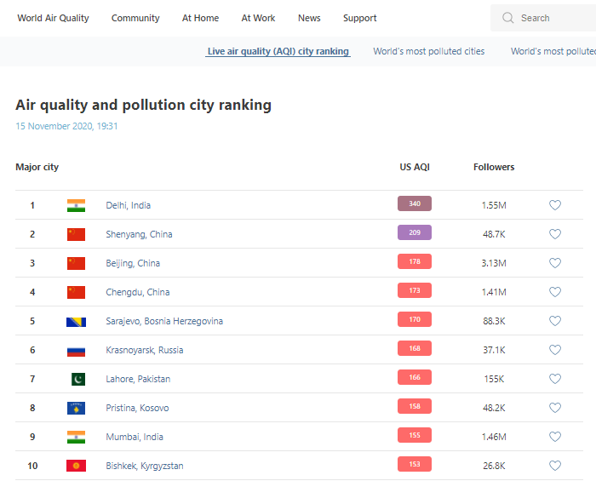Click the Kosovo flag beside Pristina

click(x=76, y=408)
